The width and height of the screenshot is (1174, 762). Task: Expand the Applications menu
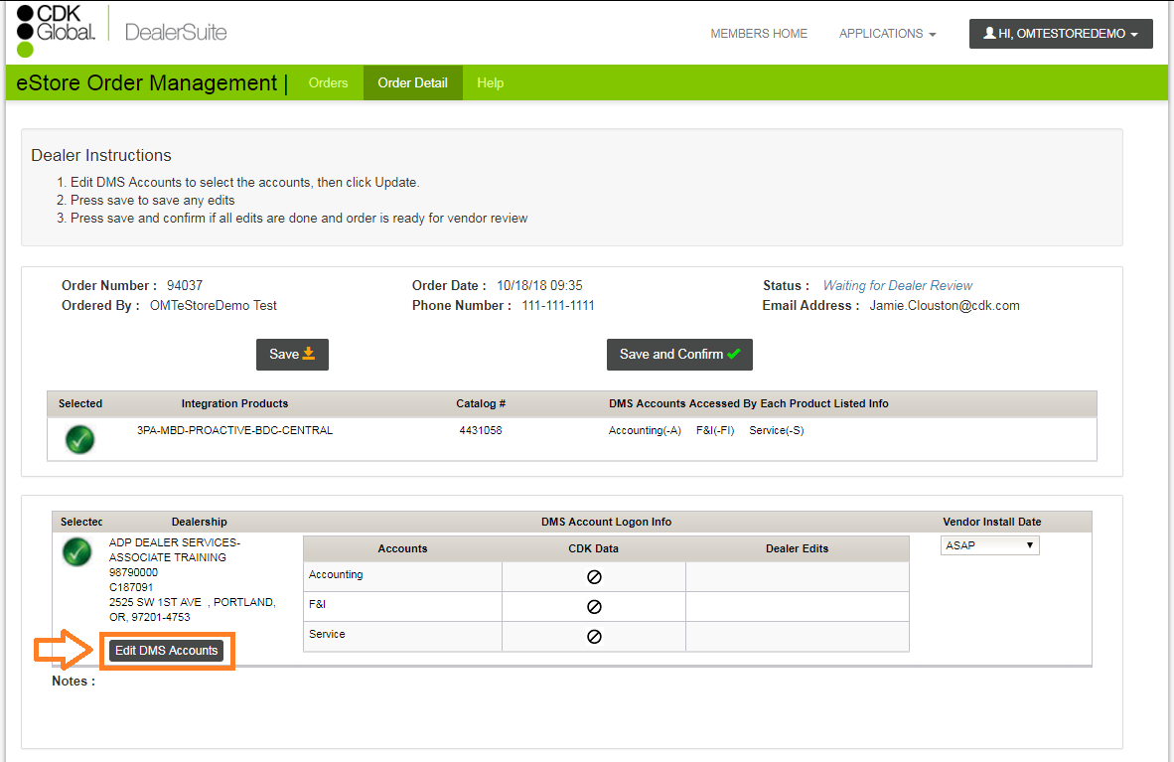click(887, 34)
